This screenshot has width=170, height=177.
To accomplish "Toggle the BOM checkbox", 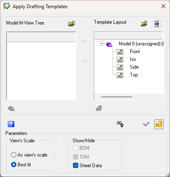I will pos(75,148).
